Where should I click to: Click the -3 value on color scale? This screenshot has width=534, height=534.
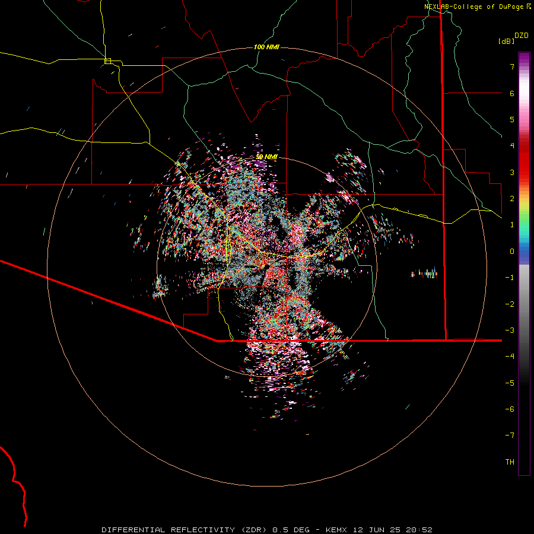coord(510,330)
